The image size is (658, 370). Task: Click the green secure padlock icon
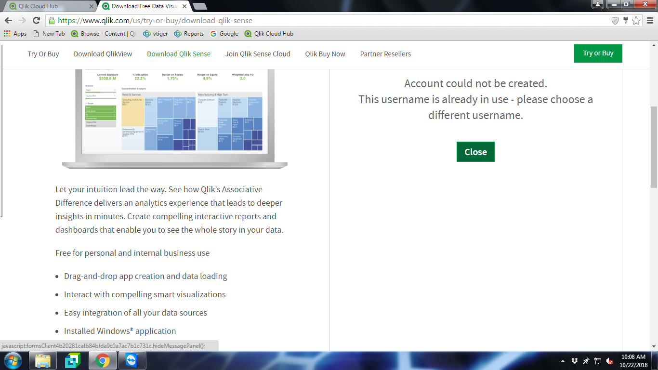[52, 21]
